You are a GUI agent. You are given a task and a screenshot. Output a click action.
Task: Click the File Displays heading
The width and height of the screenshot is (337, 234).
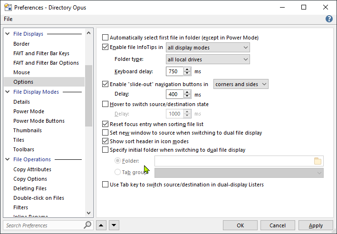(x=28, y=34)
